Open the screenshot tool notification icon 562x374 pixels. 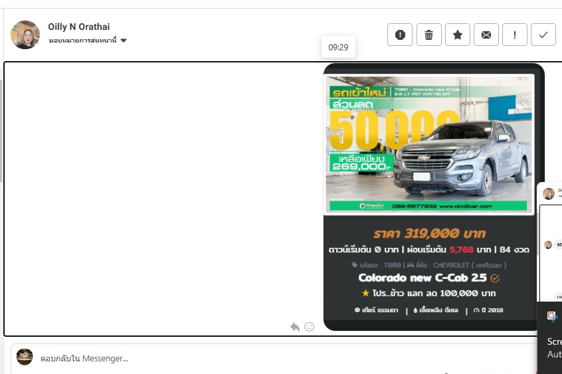pyautogui.click(x=552, y=317)
